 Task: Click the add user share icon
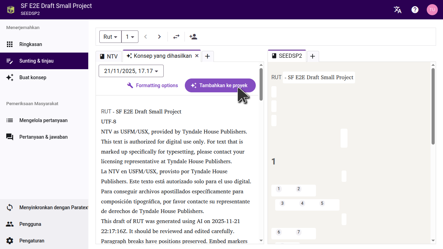[x=193, y=37]
